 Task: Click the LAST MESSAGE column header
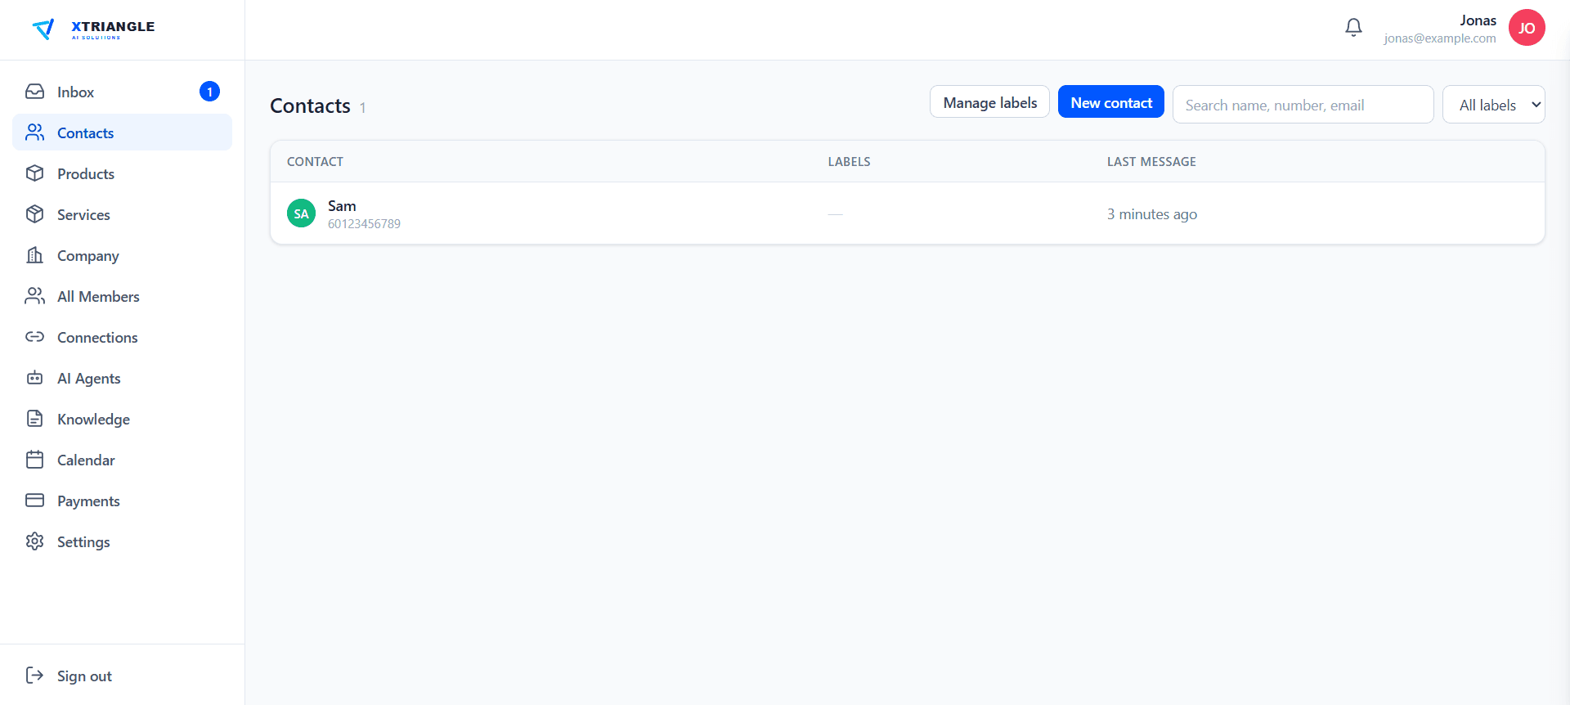(1151, 162)
